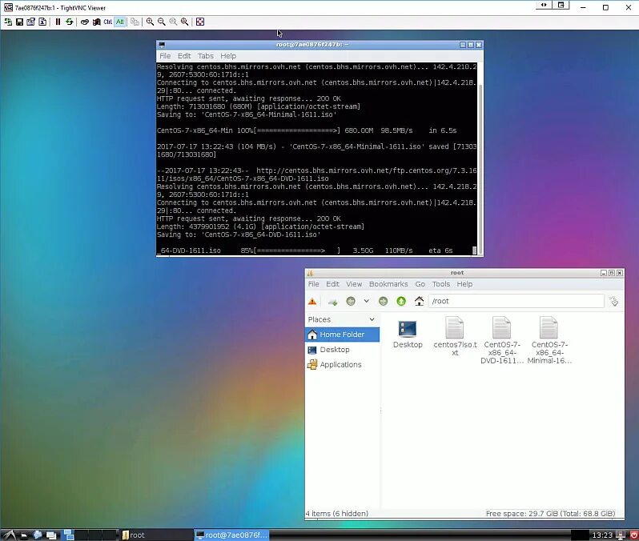Expand the back history dropdown arrow
The height and width of the screenshot is (541, 639).
367,302
